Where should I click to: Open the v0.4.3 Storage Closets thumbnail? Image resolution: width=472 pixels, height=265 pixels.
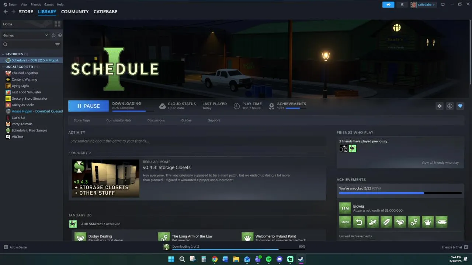click(x=106, y=179)
